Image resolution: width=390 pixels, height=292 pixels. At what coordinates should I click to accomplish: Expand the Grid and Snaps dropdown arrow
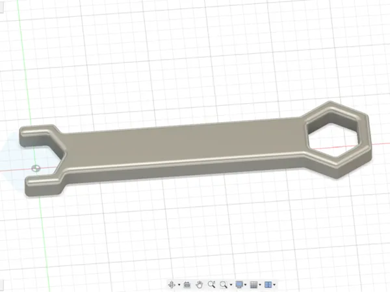pos(260,285)
